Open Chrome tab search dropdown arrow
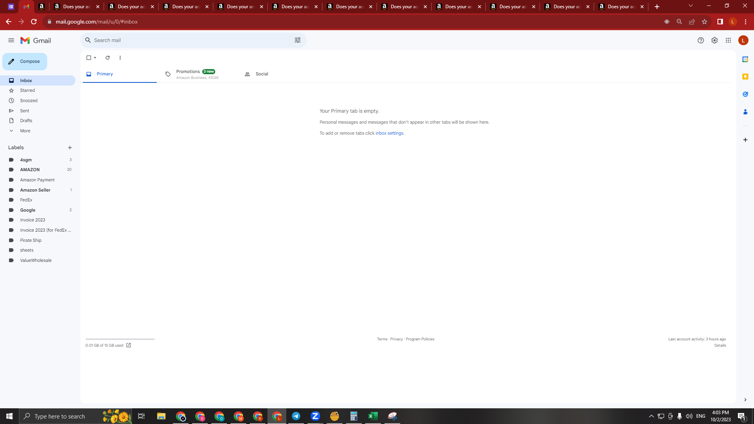754x424 pixels. [691, 6]
